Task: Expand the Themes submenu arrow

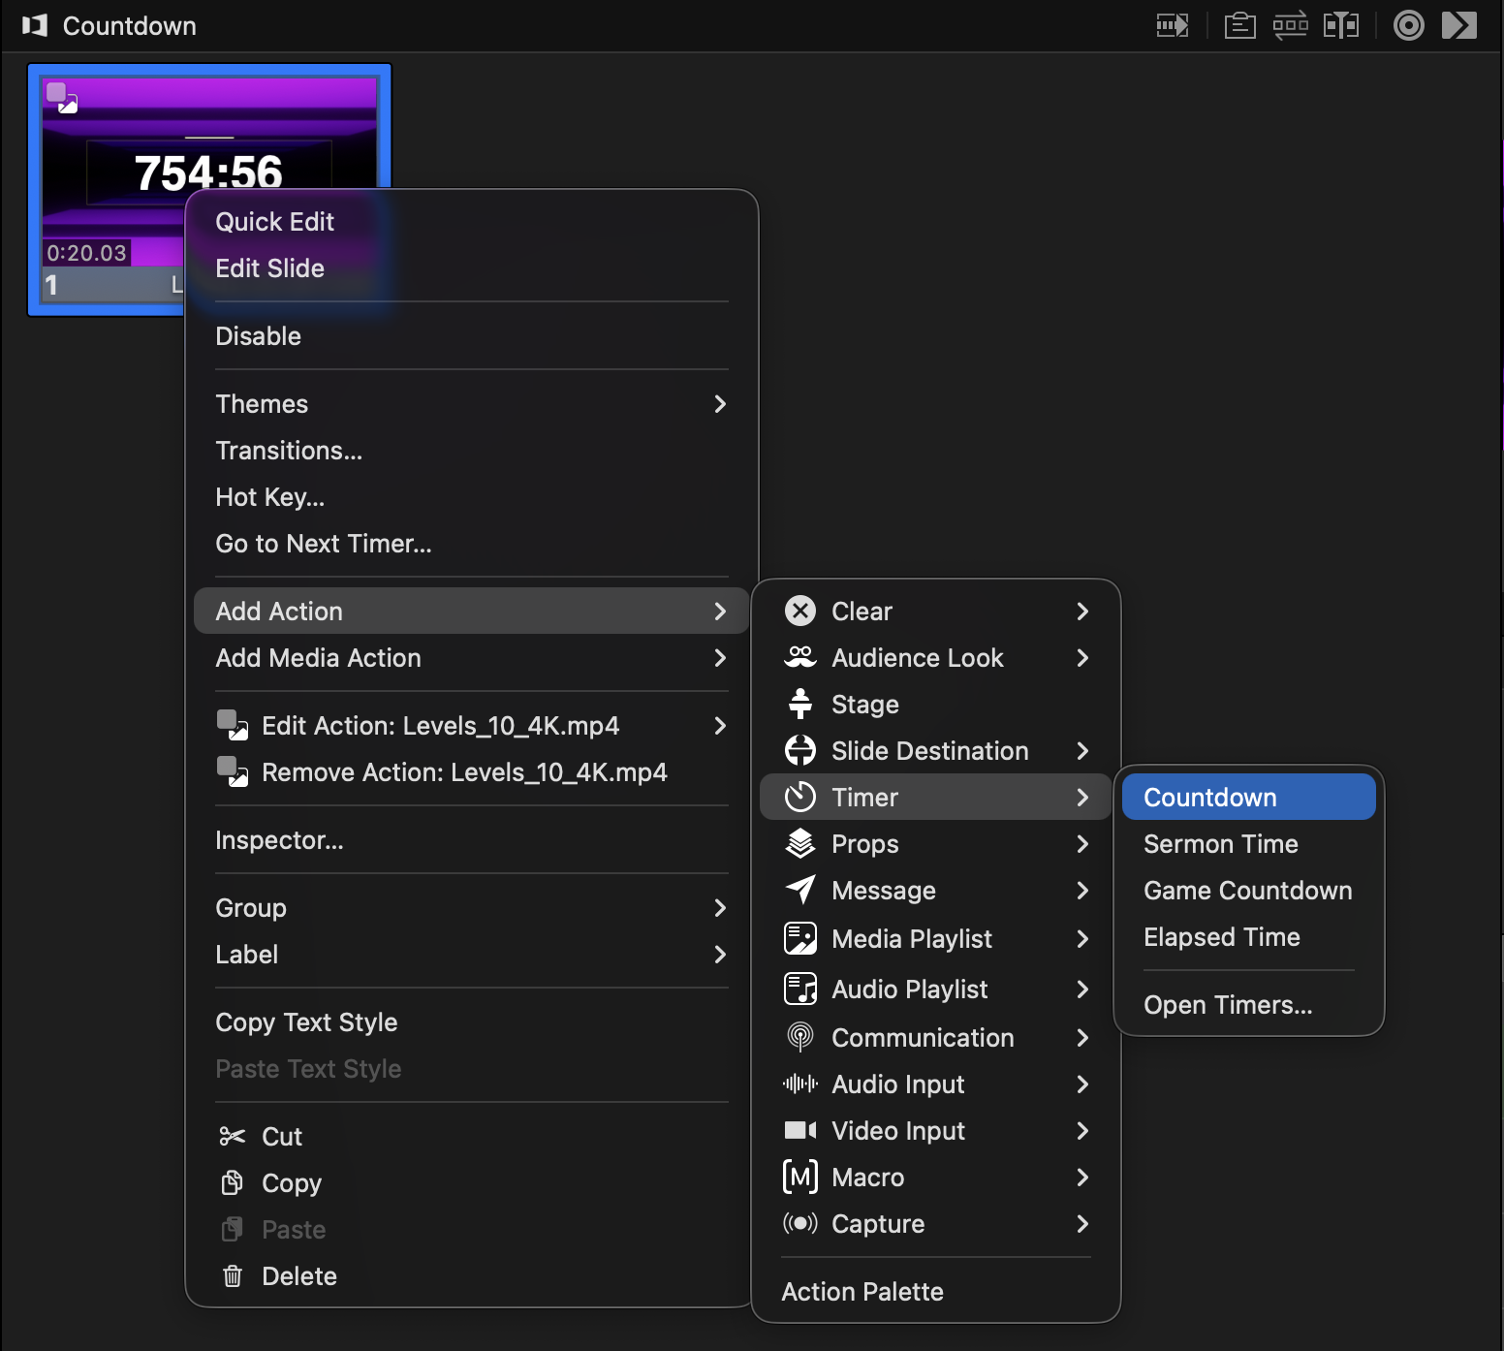Action: click(x=720, y=403)
